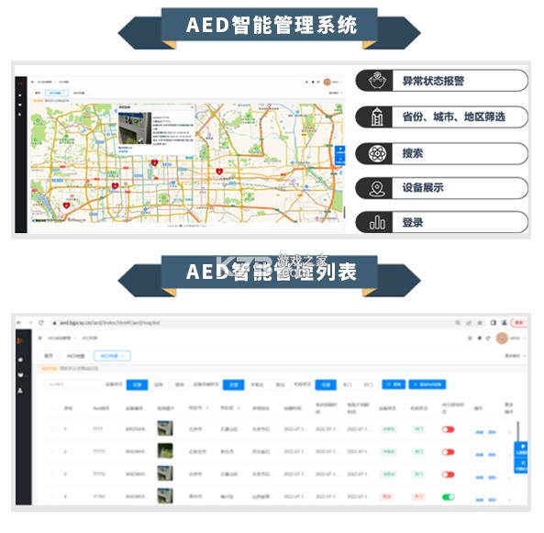The width and height of the screenshot is (544, 533).
Task: Click the Aed编号 search input field
Action: (72, 384)
